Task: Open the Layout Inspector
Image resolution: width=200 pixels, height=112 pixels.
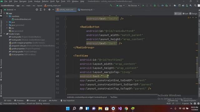Action: pos(188,100)
